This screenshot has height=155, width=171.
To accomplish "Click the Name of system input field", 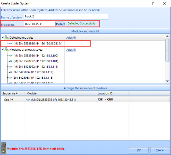I will (66, 16).
